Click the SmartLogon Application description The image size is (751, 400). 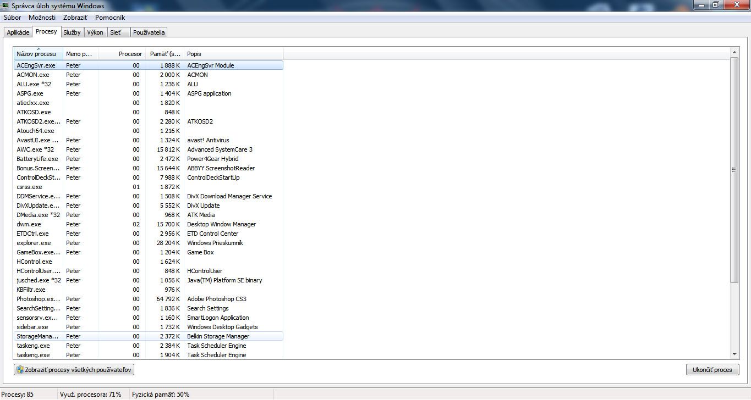(218, 318)
